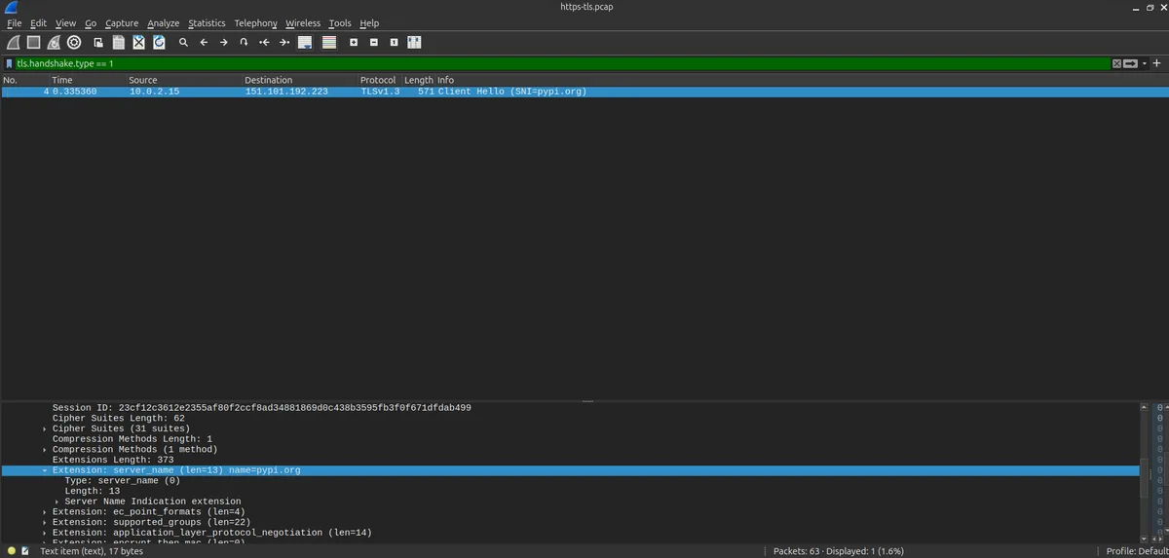Sort by the Destination column header
Screen dimensions: 1169x558
click(x=300, y=80)
